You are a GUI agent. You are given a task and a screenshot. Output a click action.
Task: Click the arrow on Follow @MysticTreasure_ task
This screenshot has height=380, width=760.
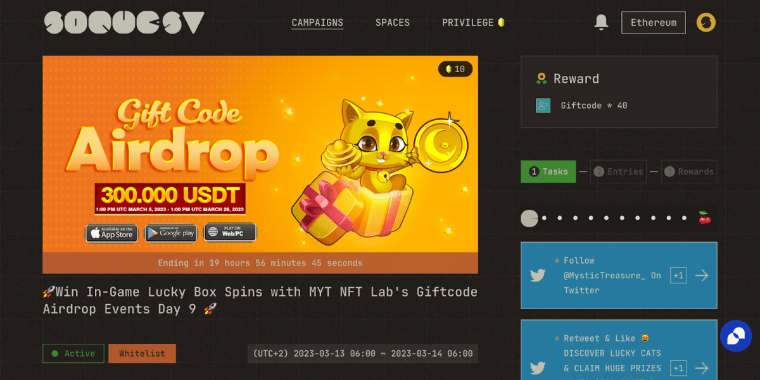click(x=701, y=276)
